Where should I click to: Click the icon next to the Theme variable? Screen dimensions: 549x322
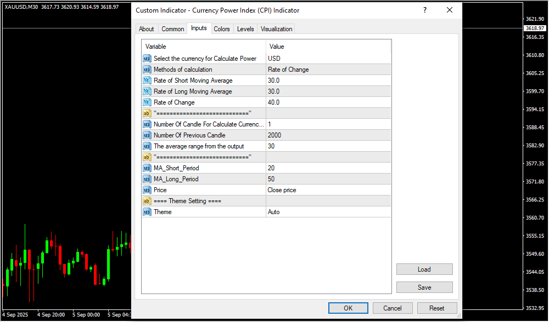tap(147, 212)
